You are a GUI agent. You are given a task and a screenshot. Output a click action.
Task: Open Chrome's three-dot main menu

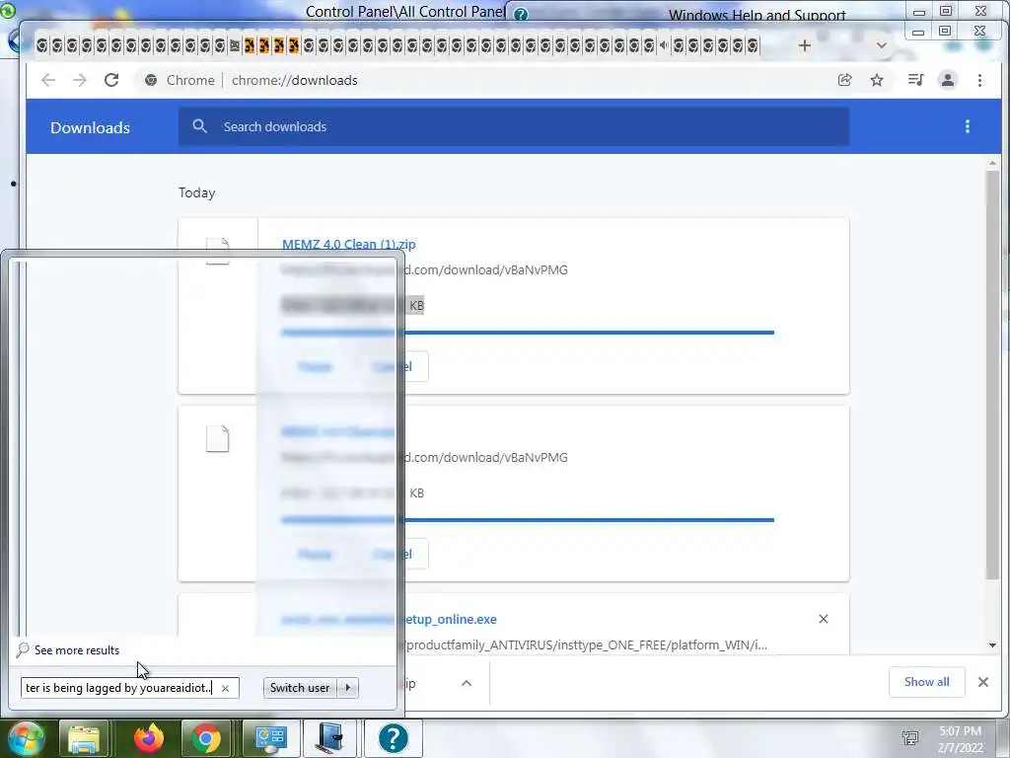tap(979, 80)
